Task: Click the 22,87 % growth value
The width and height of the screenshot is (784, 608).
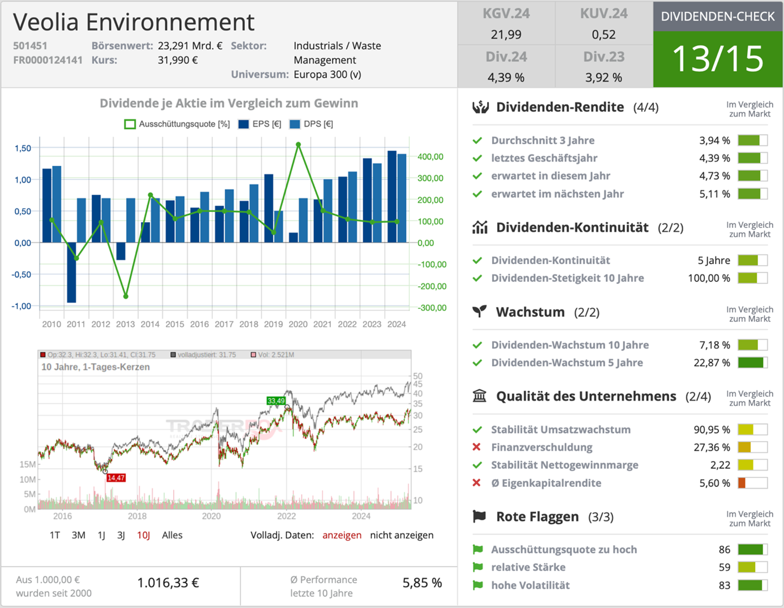Action: [x=712, y=363]
